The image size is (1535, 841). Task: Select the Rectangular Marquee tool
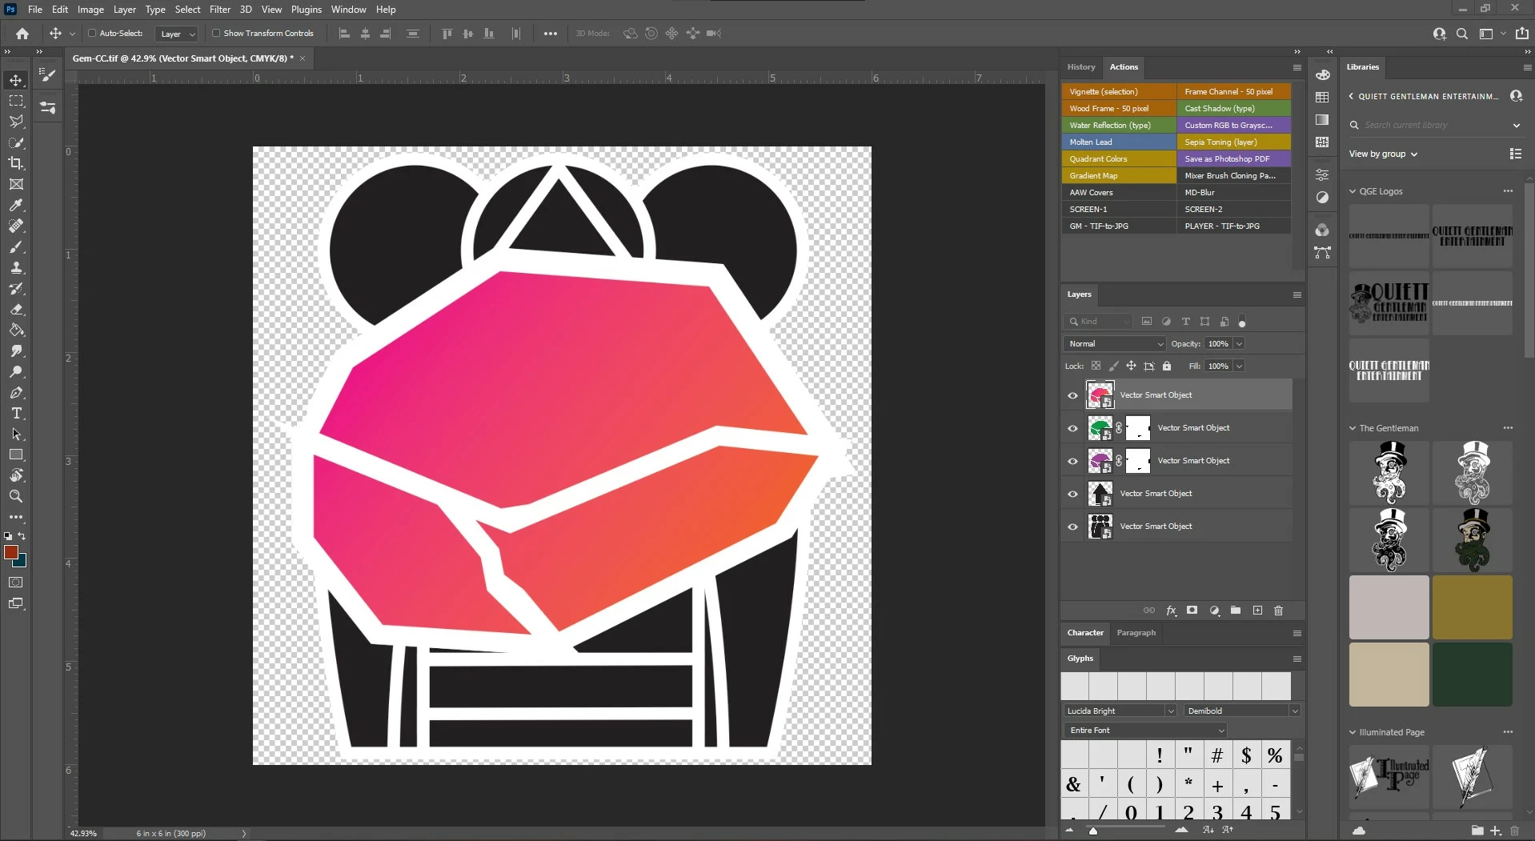[16, 101]
